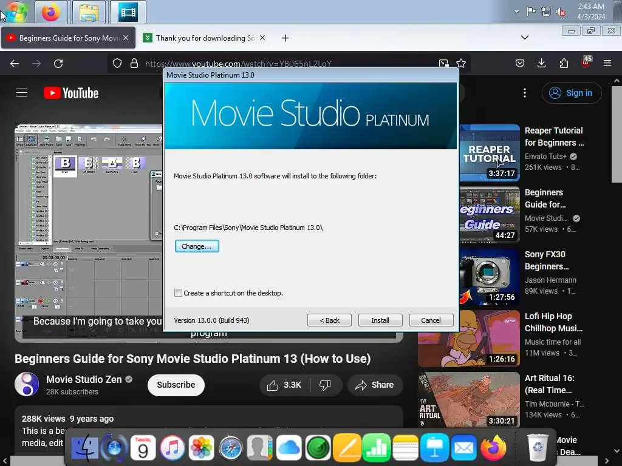
Task: Open the extensions puzzle icon
Action: pos(564,63)
